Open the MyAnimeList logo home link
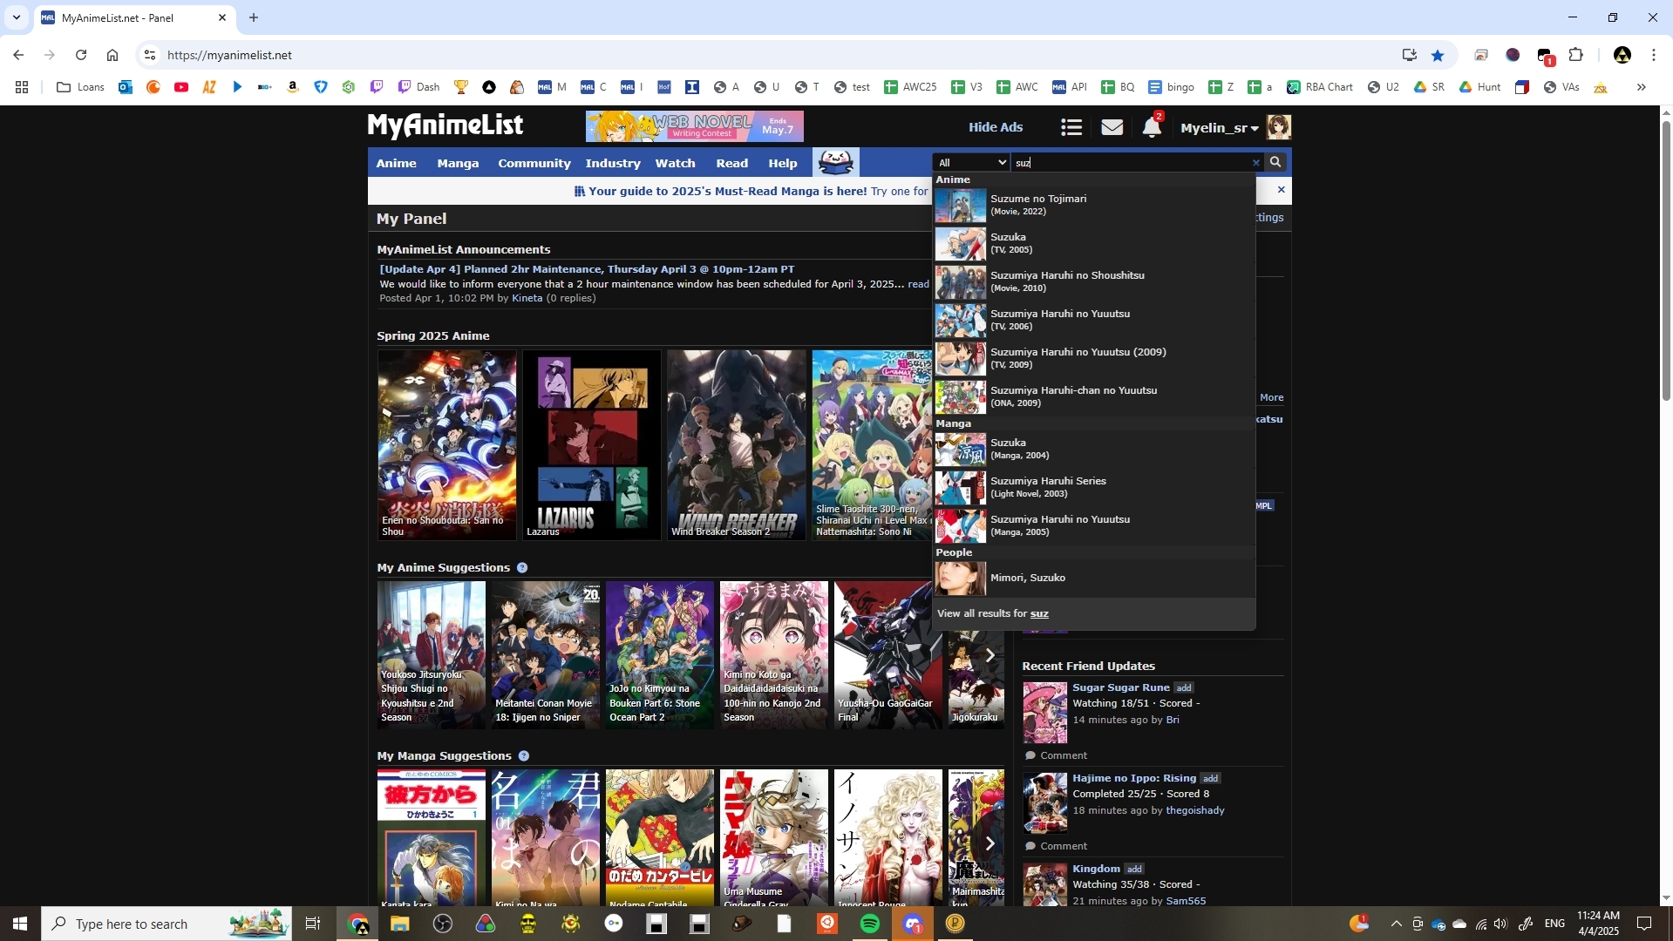This screenshot has width=1673, height=941. point(445,126)
